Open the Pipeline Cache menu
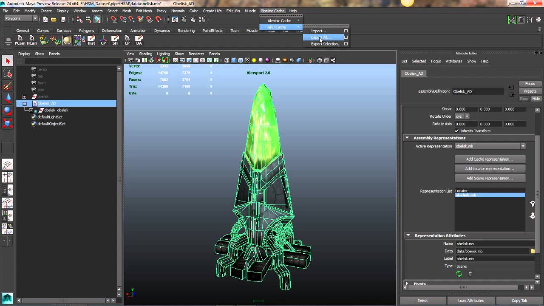 click(x=272, y=11)
